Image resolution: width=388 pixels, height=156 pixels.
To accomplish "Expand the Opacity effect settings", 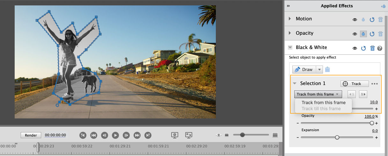I will (x=290, y=33).
